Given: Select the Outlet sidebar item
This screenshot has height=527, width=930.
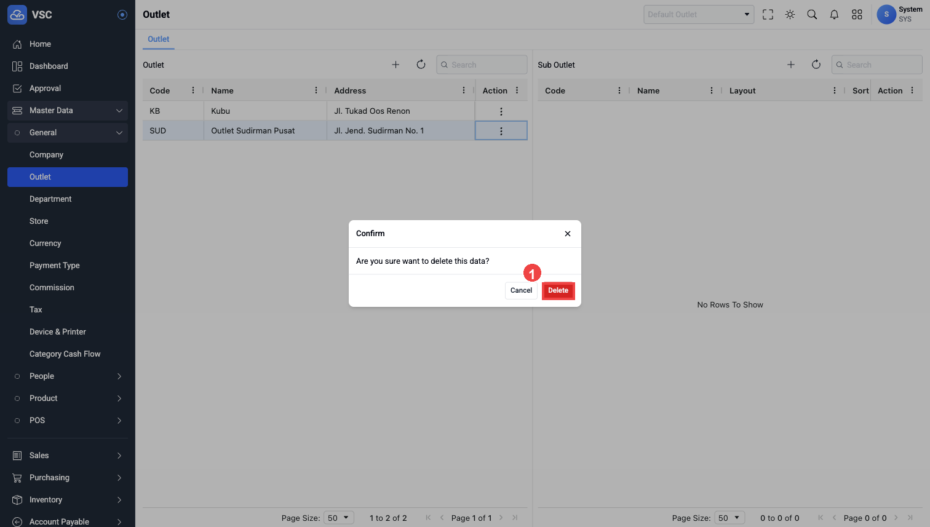Looking at the screenshot, I should 68,177.
